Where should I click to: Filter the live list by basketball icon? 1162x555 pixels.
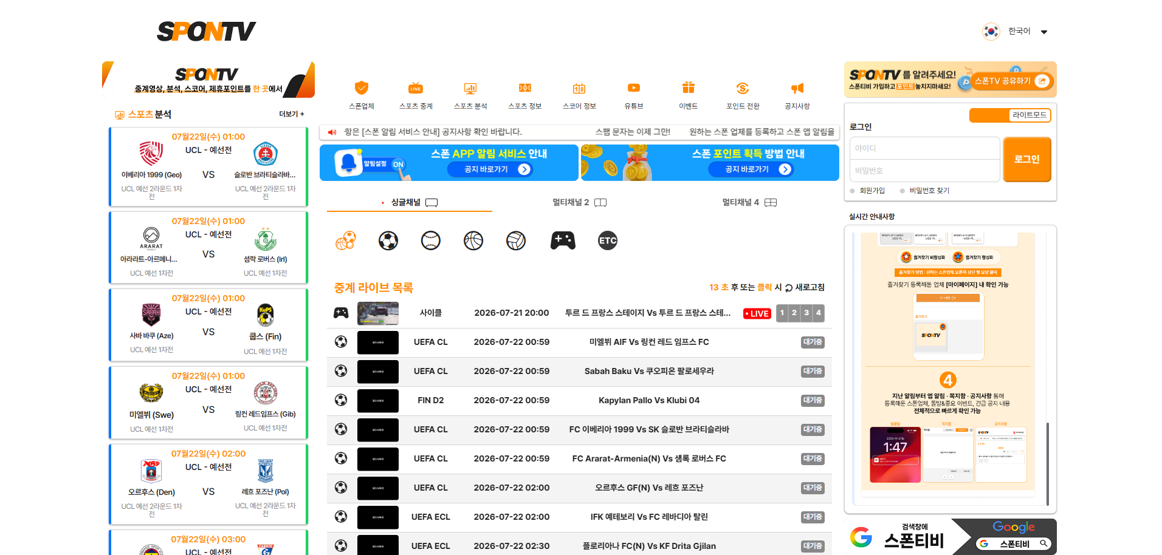click(473, 241)
